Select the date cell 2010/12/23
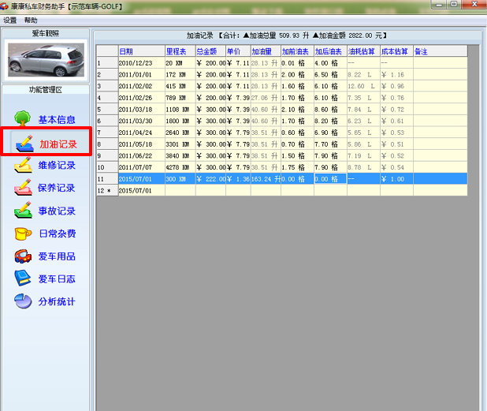 (142, 63)
